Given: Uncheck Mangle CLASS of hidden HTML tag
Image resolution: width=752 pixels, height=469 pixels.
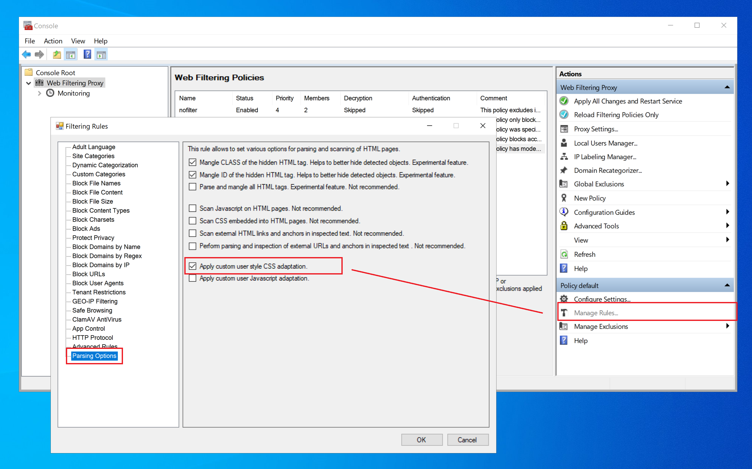Looking at the screenshot, I should point(192,162).
